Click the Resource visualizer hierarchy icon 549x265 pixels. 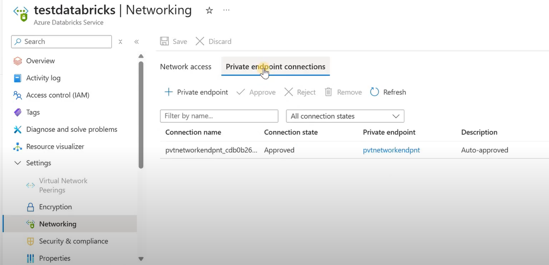17,147
